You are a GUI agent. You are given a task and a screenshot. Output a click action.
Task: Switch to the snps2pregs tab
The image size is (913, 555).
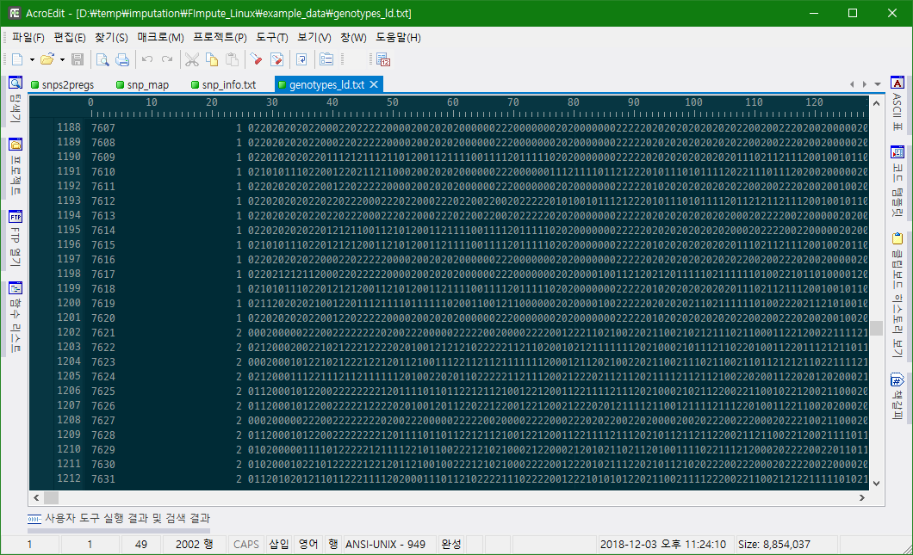pyautogui.click(x=62, y=85)
